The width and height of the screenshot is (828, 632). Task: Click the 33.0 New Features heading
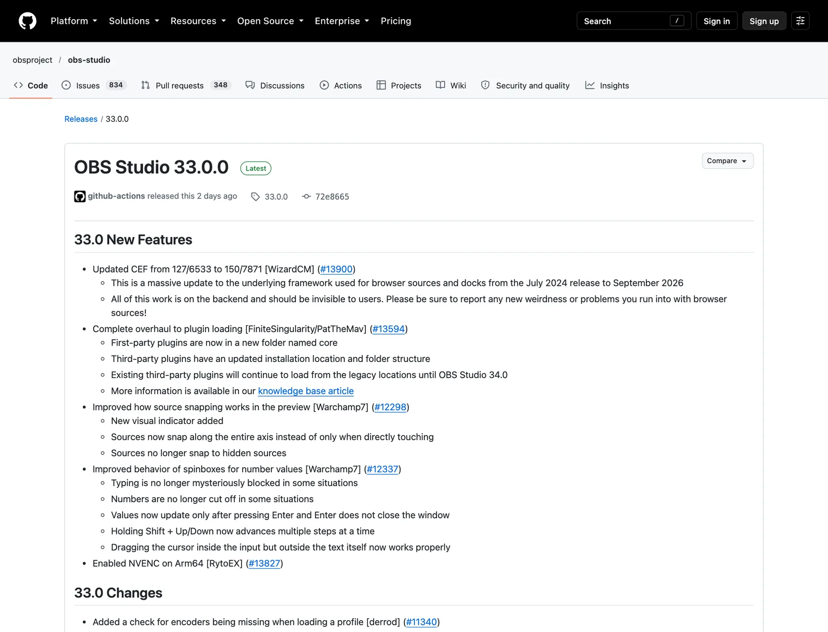(133, 239)
